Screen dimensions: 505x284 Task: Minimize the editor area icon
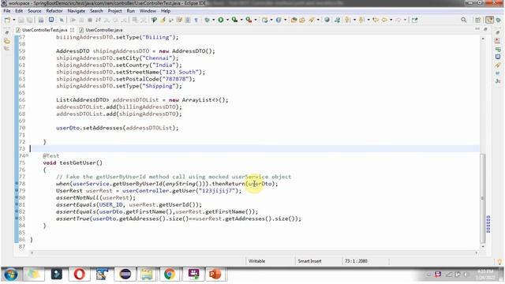tap(477, 29)
